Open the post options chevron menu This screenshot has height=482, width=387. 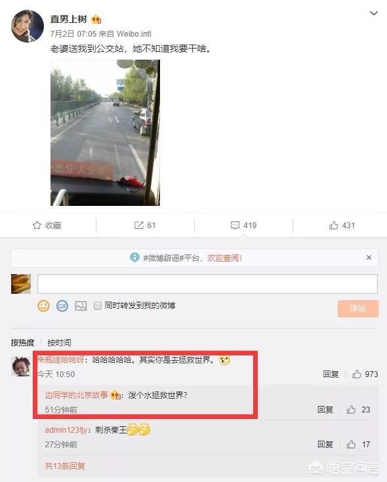(x=373, y=13)
